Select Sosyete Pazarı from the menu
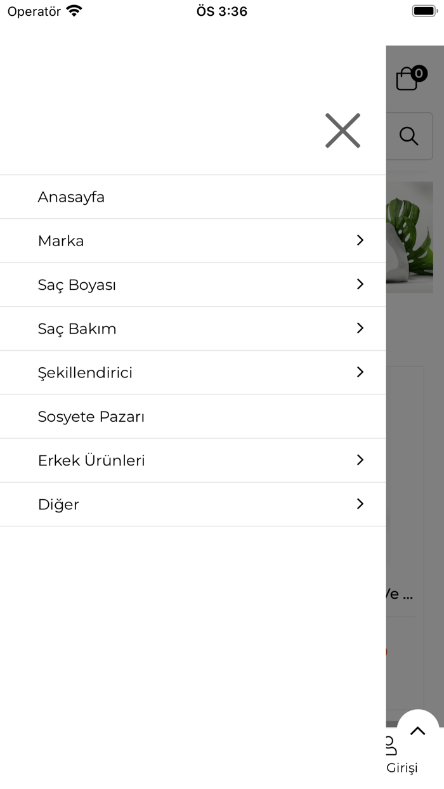Viewport: 444px width, 789px height. pos(91,416)
